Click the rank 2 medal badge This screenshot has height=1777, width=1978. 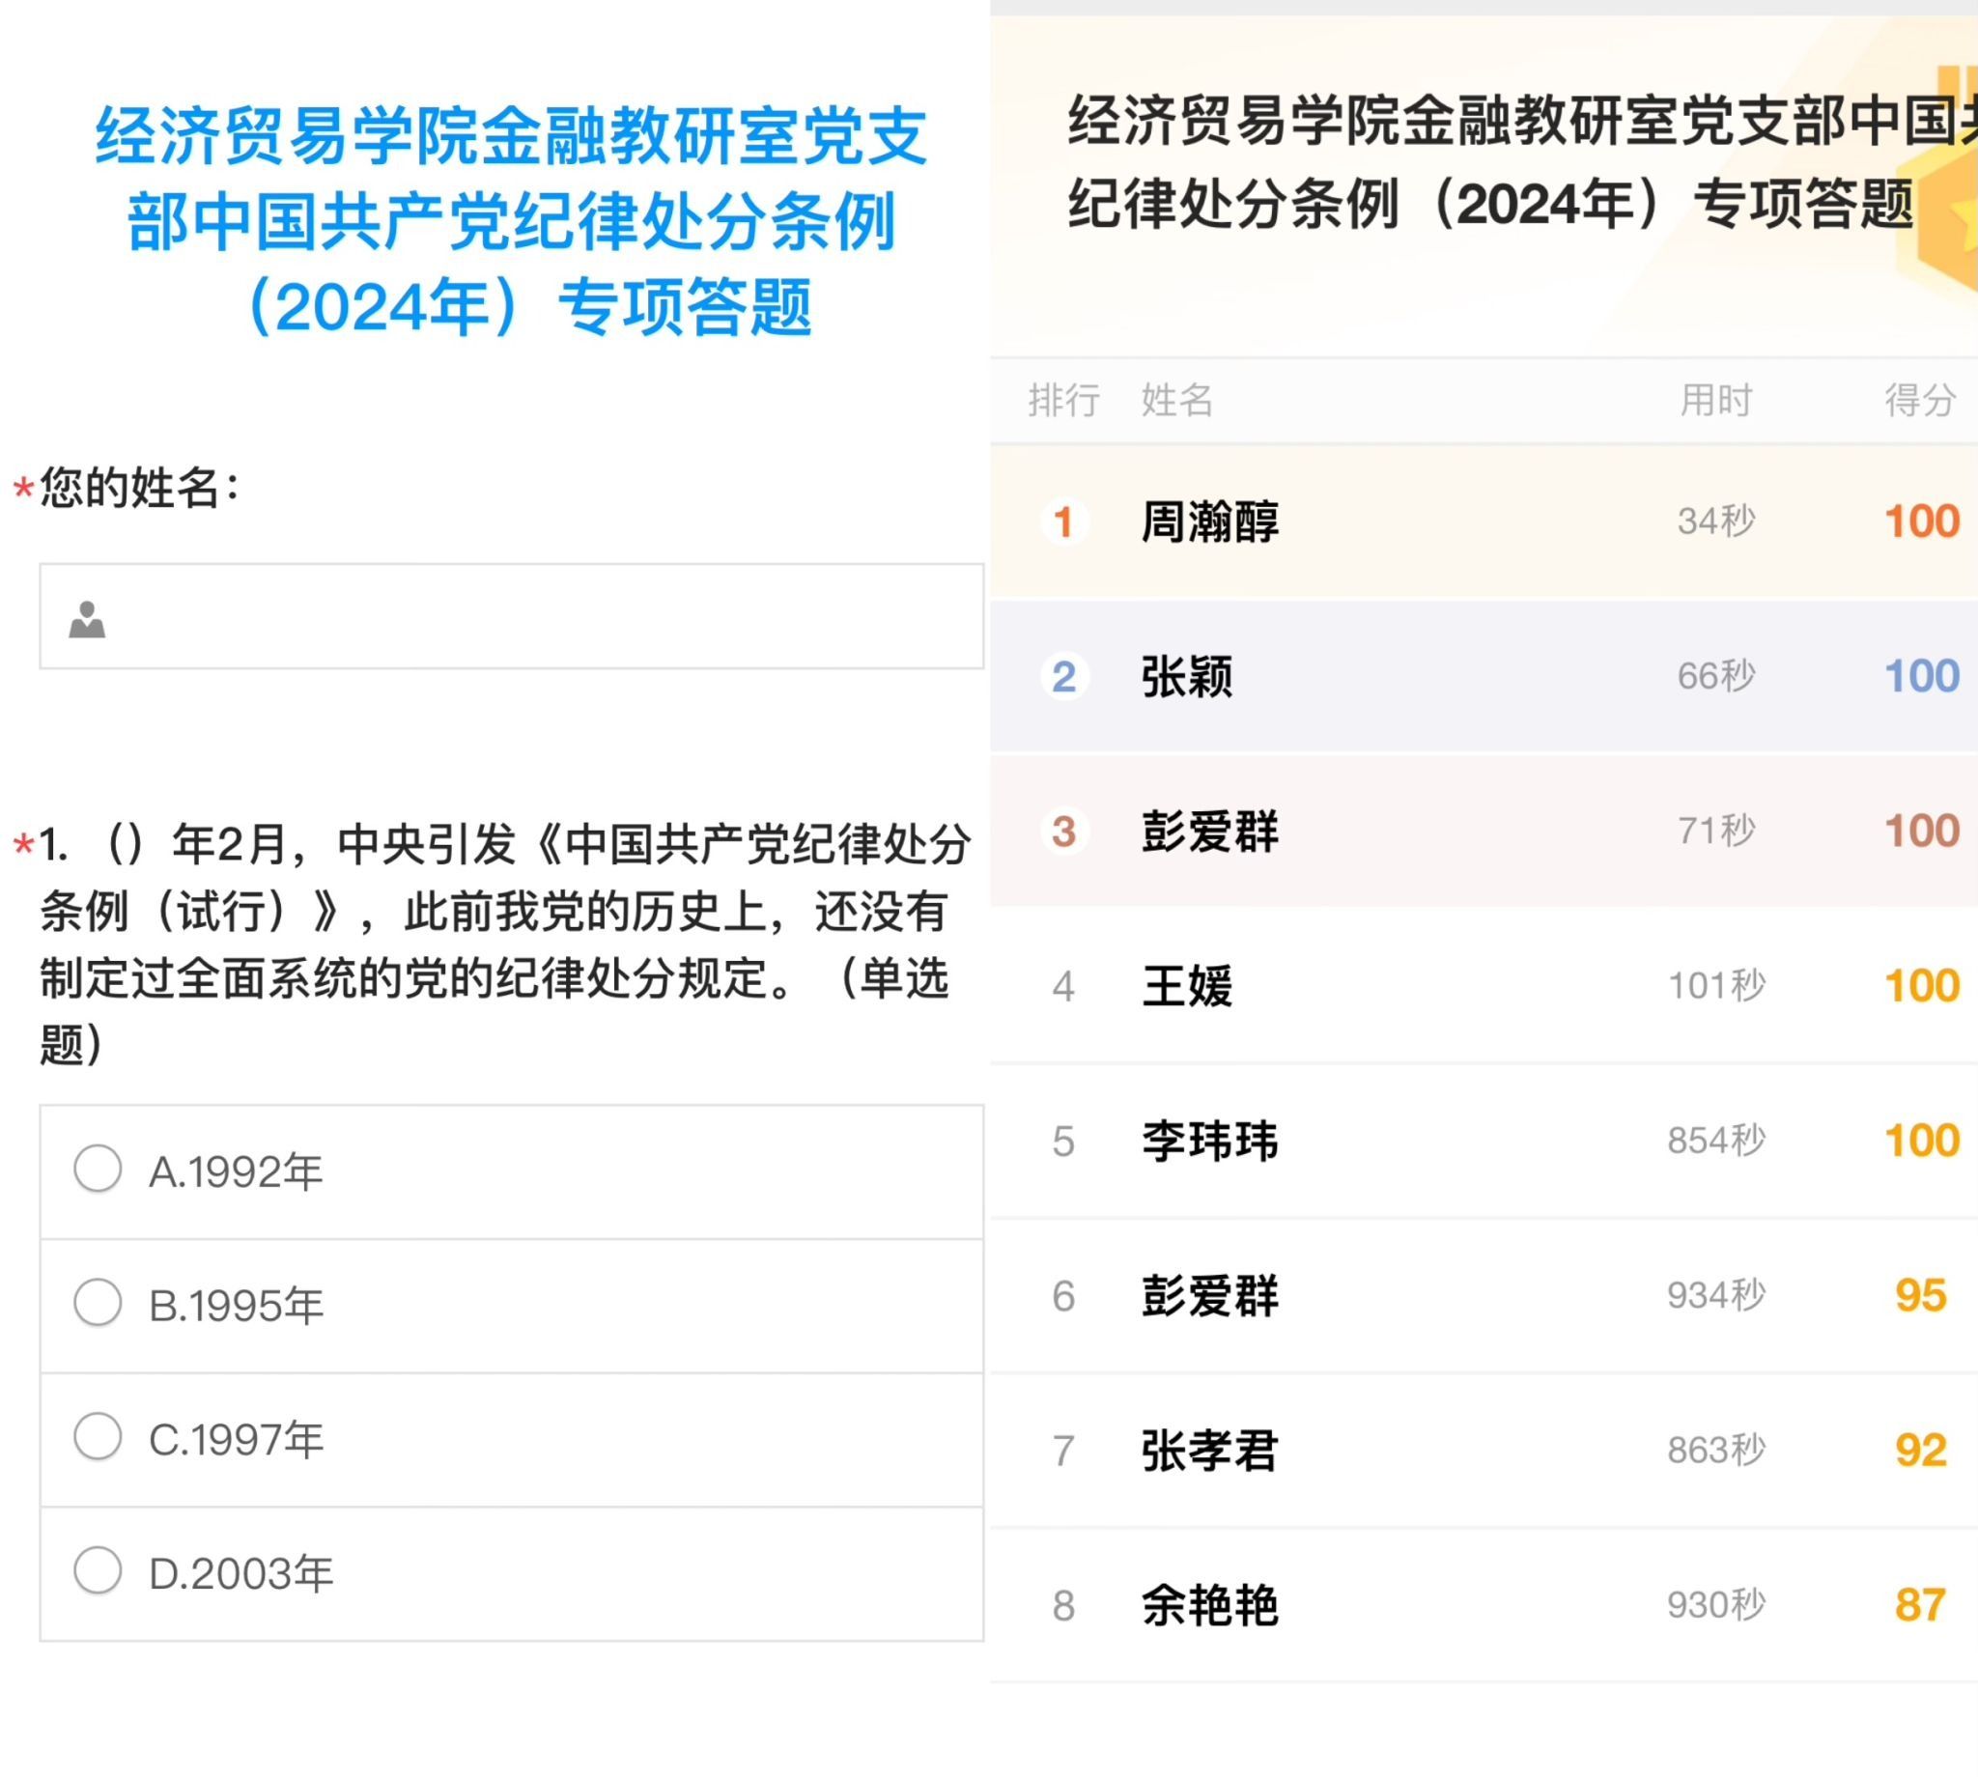click(1063, 676)
